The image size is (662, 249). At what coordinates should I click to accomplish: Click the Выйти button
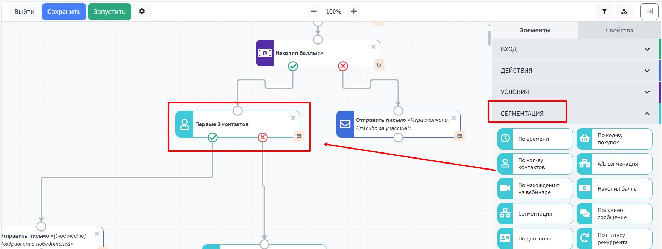coord(24,11)
